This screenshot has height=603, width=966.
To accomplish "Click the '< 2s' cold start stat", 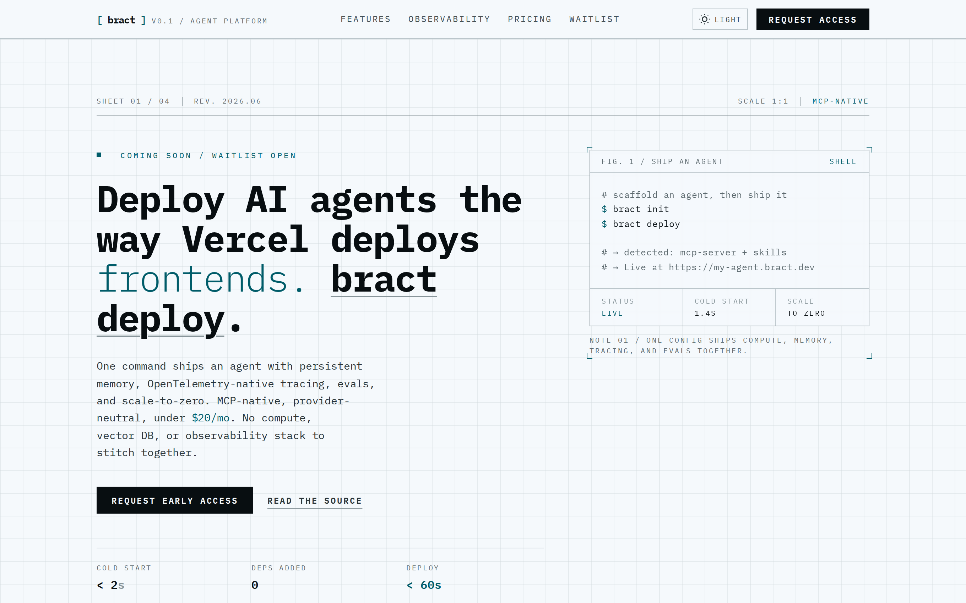I will click(110, 585).
